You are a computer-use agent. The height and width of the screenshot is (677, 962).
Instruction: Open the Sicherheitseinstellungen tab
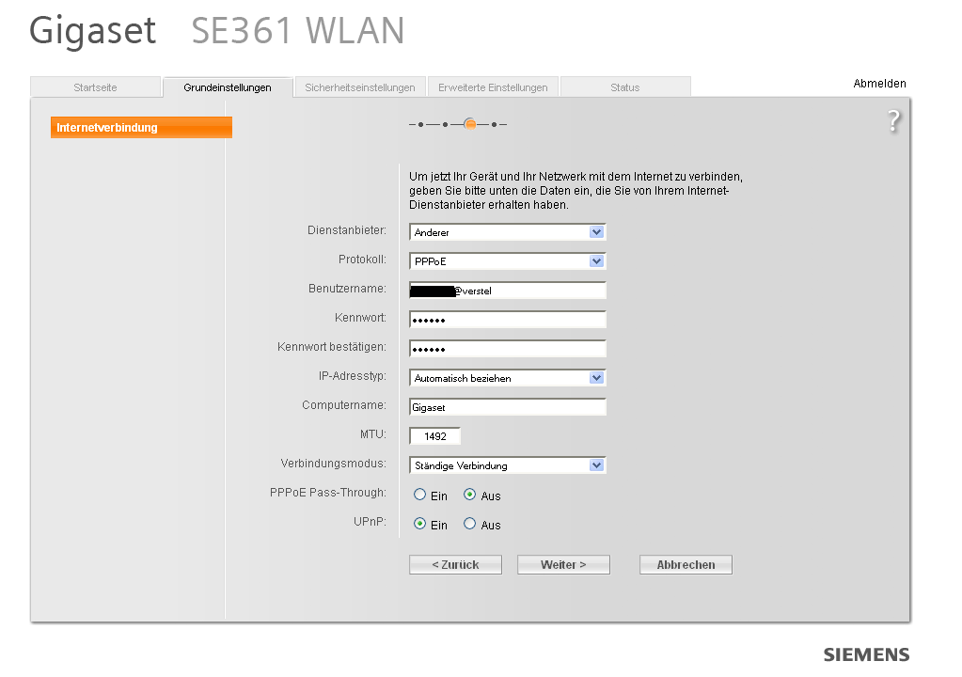click(360, 87)
